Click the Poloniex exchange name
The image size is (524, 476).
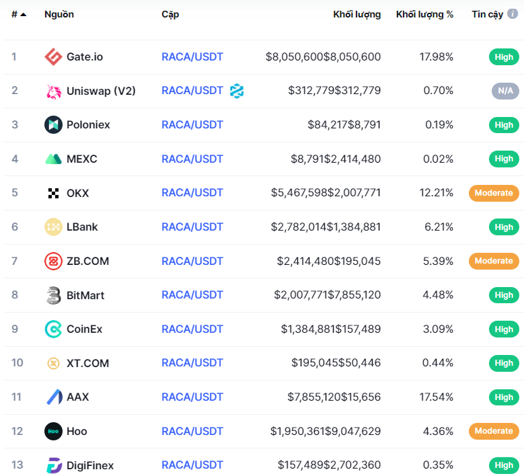tap(88, 125)
